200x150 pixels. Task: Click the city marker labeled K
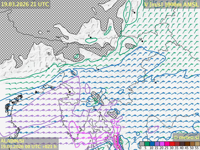tap(91, 37)
